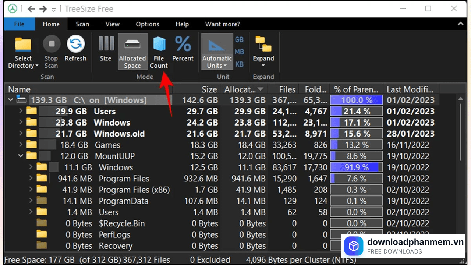Click the Refresh scan icon
Viewport: 471px width, 265px height.
pos(75,45)
